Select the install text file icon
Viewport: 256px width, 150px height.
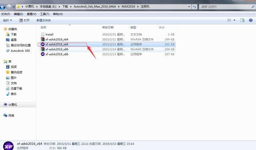(43, 34)
